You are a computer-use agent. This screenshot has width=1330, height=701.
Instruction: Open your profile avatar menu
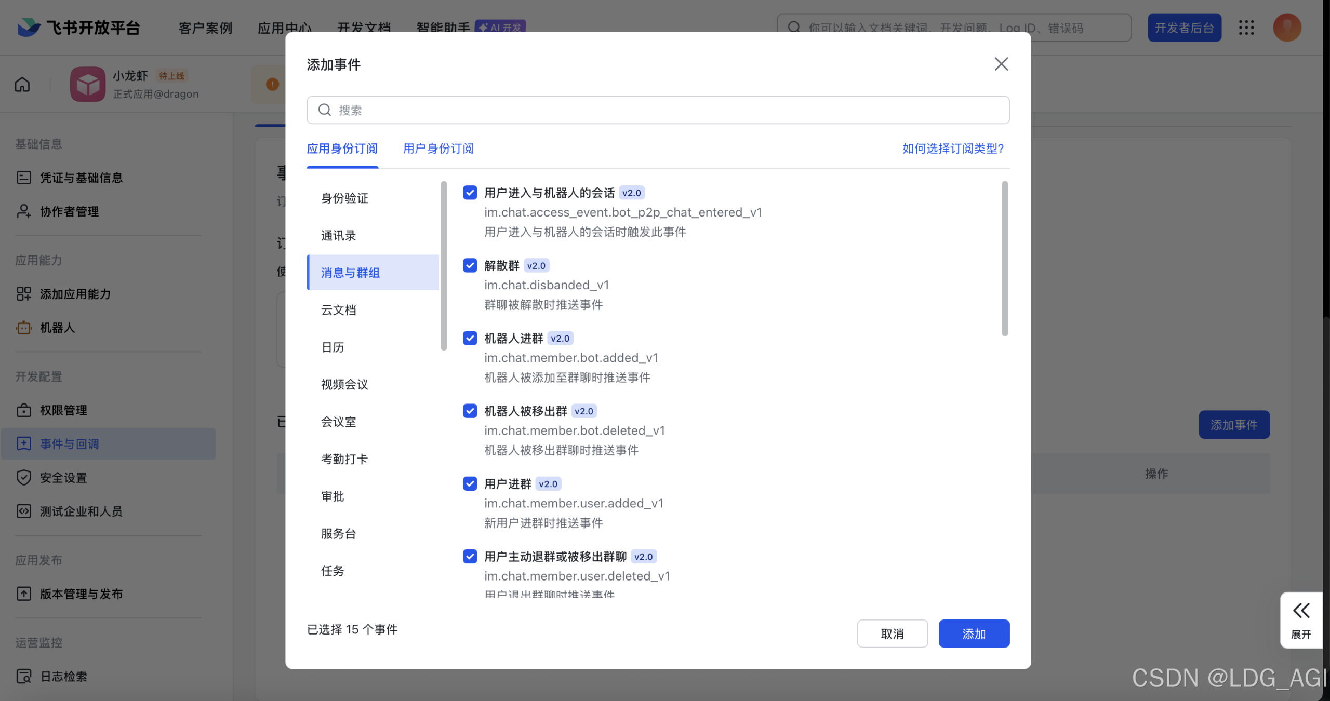[1287, 27]
